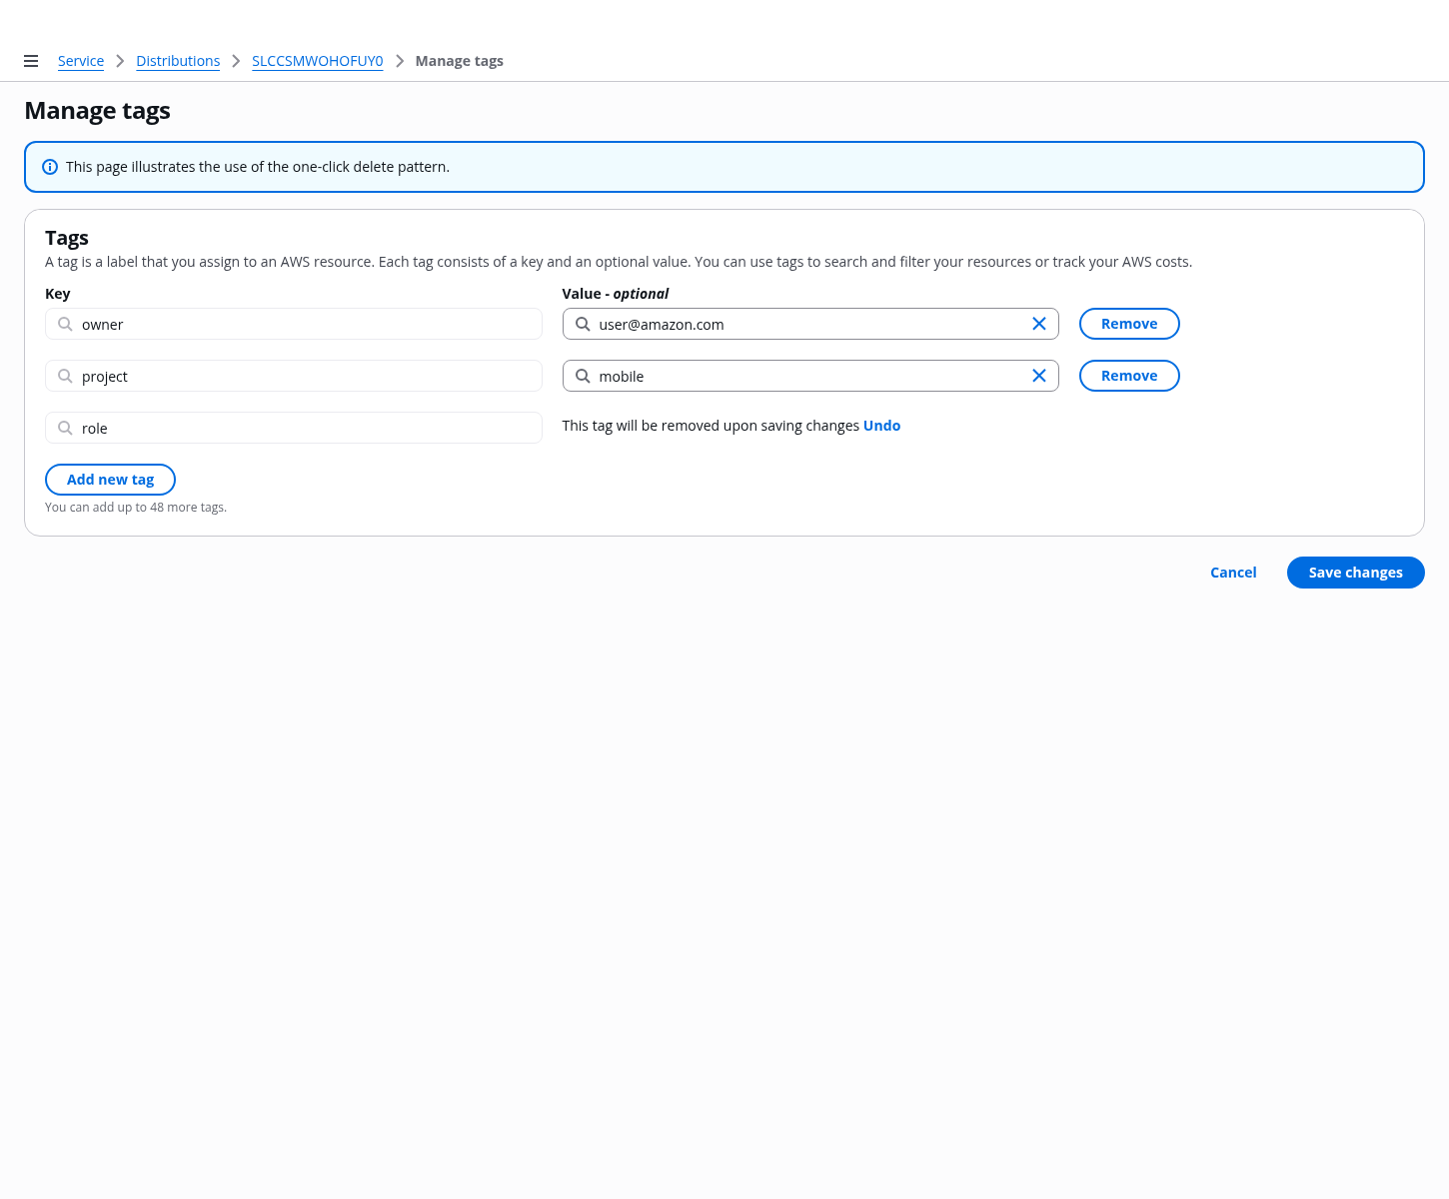Screen dimensions: 1449x1199
Task: Click search icon in owner key field
Action: pyautogui.click(x=65, y=324)
